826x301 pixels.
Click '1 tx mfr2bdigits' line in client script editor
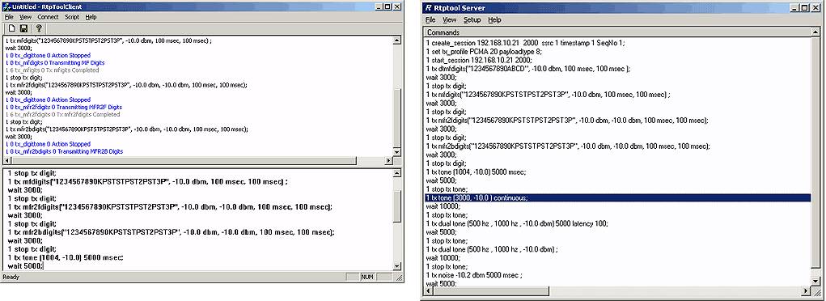pyautogui.click(x=172, y=232)
